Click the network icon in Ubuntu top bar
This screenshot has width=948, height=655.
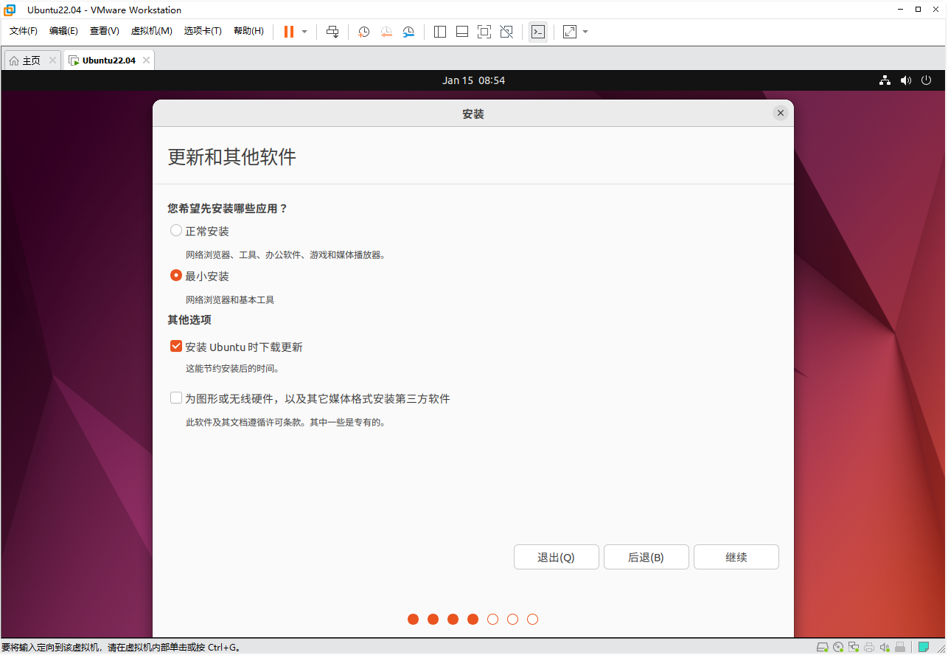pyautogui.click(x=885, y=80)
